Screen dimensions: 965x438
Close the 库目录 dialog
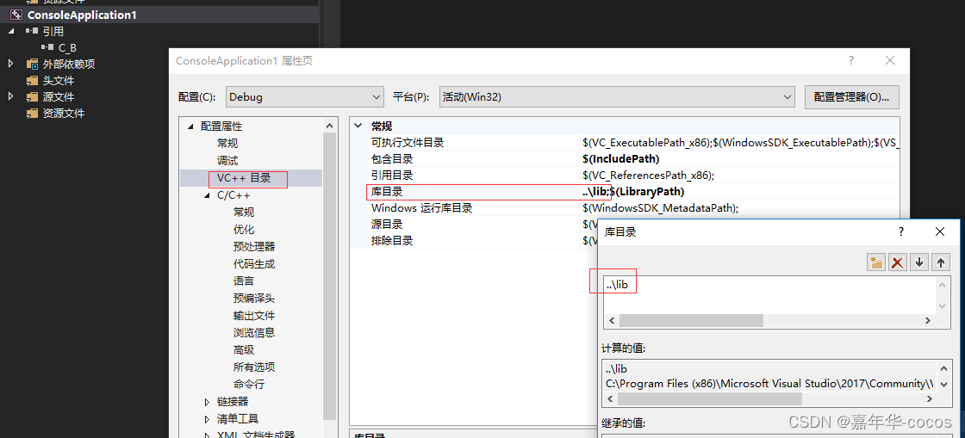coord(940,231)
